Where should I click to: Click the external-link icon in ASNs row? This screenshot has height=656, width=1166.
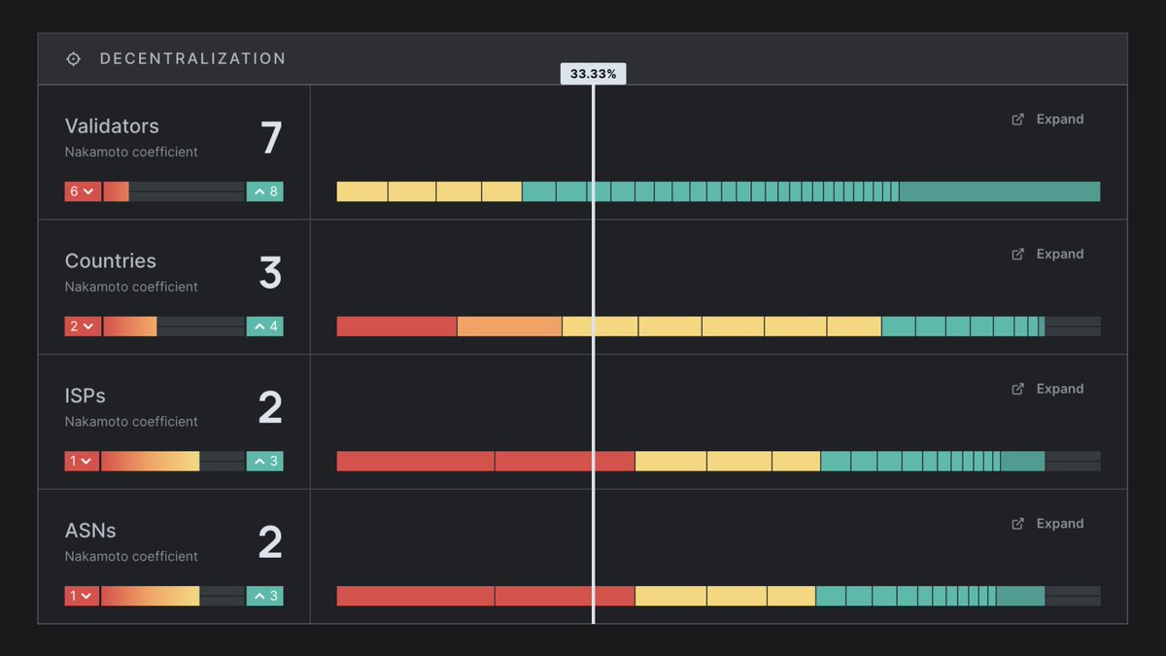1018,524
